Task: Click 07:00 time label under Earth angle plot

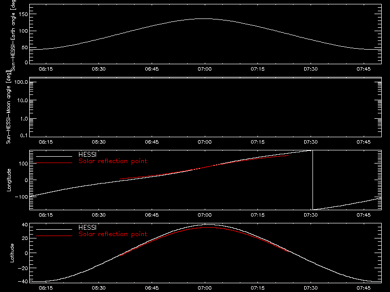Action: tap(205, 69)
